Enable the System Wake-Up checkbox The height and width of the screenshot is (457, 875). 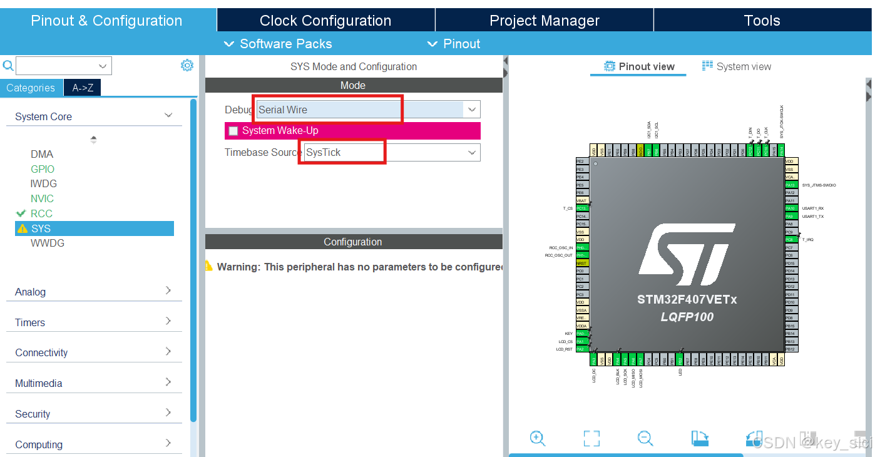coord(233,131)
